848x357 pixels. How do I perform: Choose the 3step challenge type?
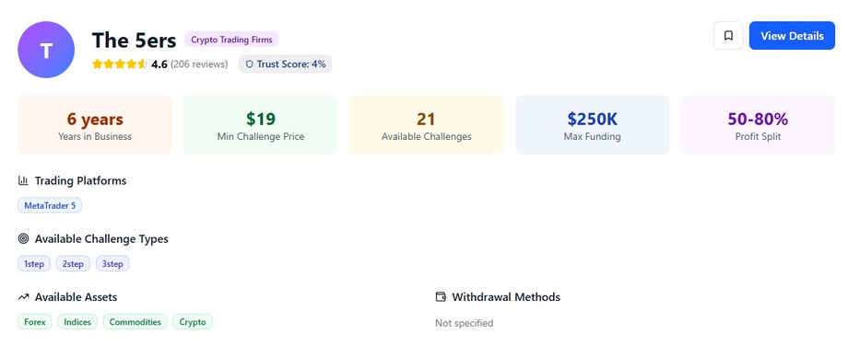tap(112, 263)
